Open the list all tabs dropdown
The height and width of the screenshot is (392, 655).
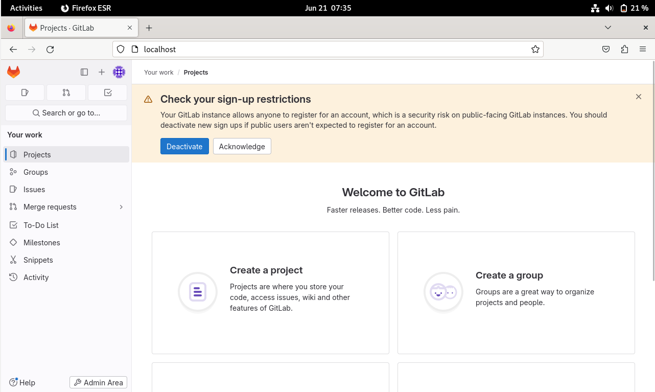[x=608, y=28]
